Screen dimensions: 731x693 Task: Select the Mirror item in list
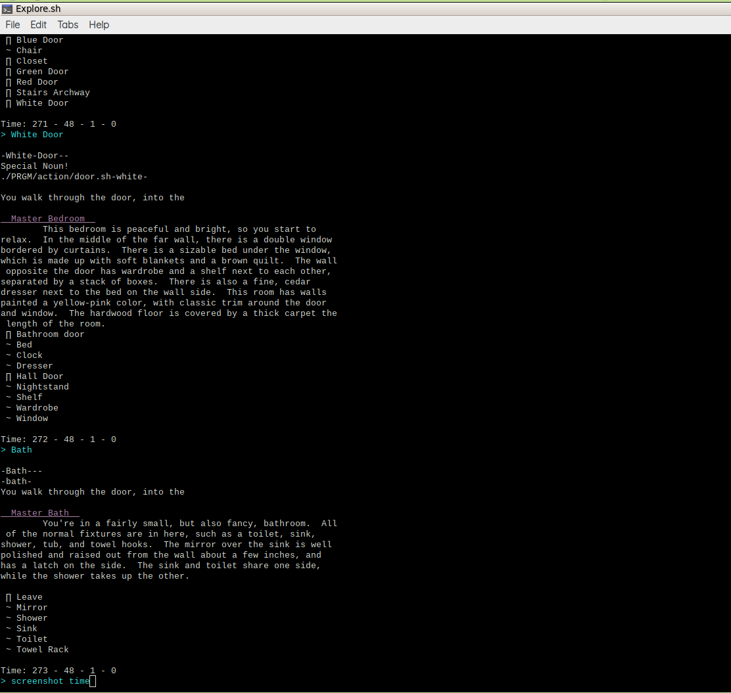(x=32, y=608)
